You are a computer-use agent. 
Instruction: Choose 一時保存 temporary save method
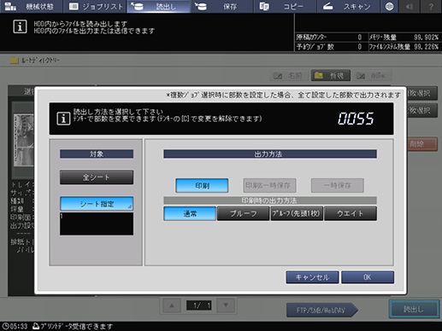[338, 185]
